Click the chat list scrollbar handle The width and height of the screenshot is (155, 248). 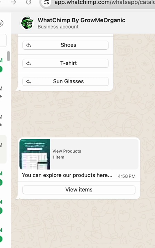(x=8, y=56)
